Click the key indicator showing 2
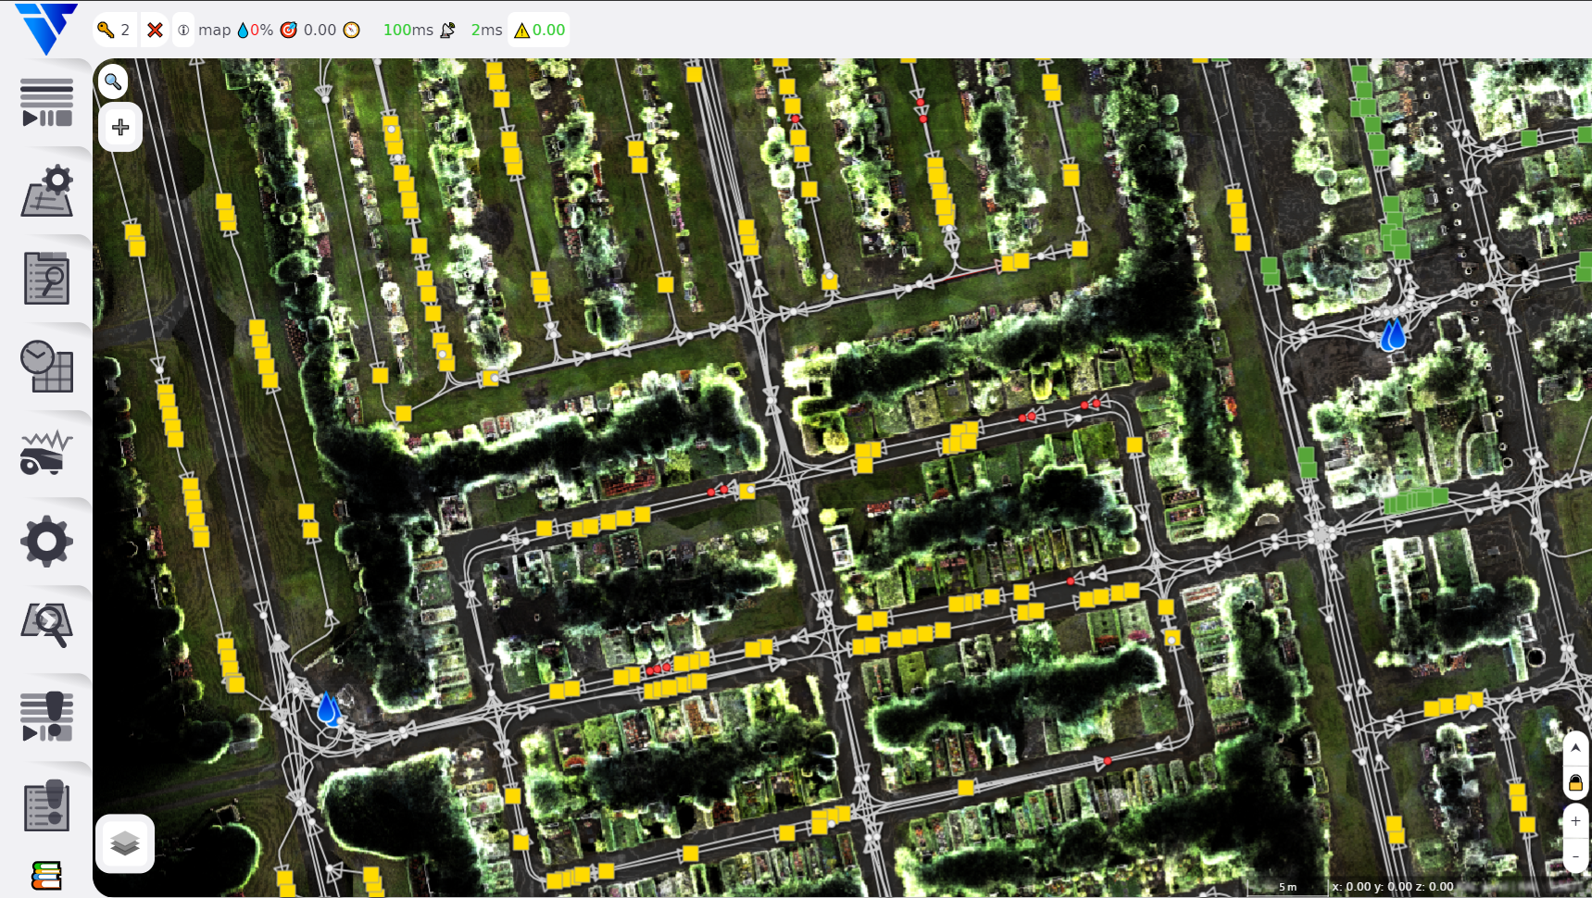Screen dimensions: 1592x898 [x=114, y=30]
